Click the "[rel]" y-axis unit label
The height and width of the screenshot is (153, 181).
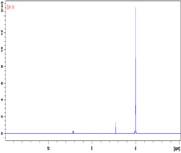click(x=2, y=7)
